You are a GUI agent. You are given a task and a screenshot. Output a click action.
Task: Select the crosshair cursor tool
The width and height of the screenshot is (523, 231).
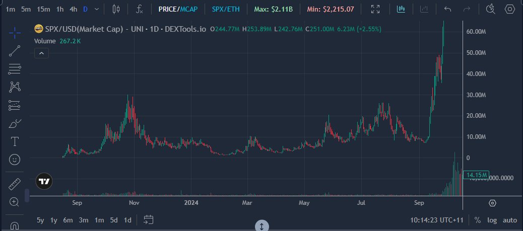[x=15, y=33]
